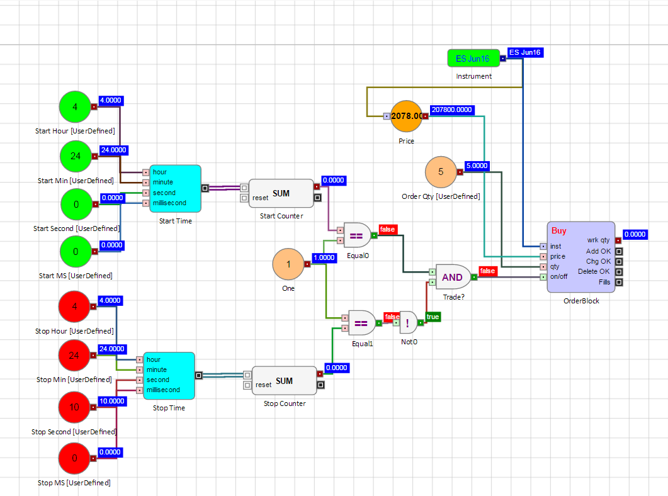Select the Not0 inverter gate
The image size is (668, 496).
408,323
